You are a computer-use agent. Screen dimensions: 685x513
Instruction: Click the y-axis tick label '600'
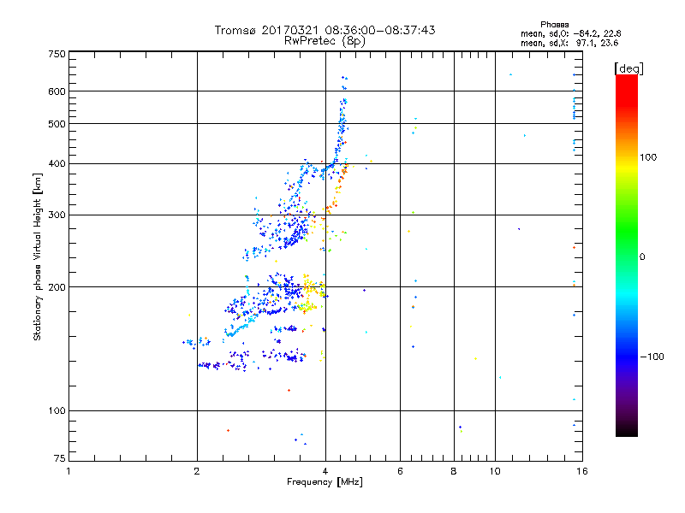[57, 91]
